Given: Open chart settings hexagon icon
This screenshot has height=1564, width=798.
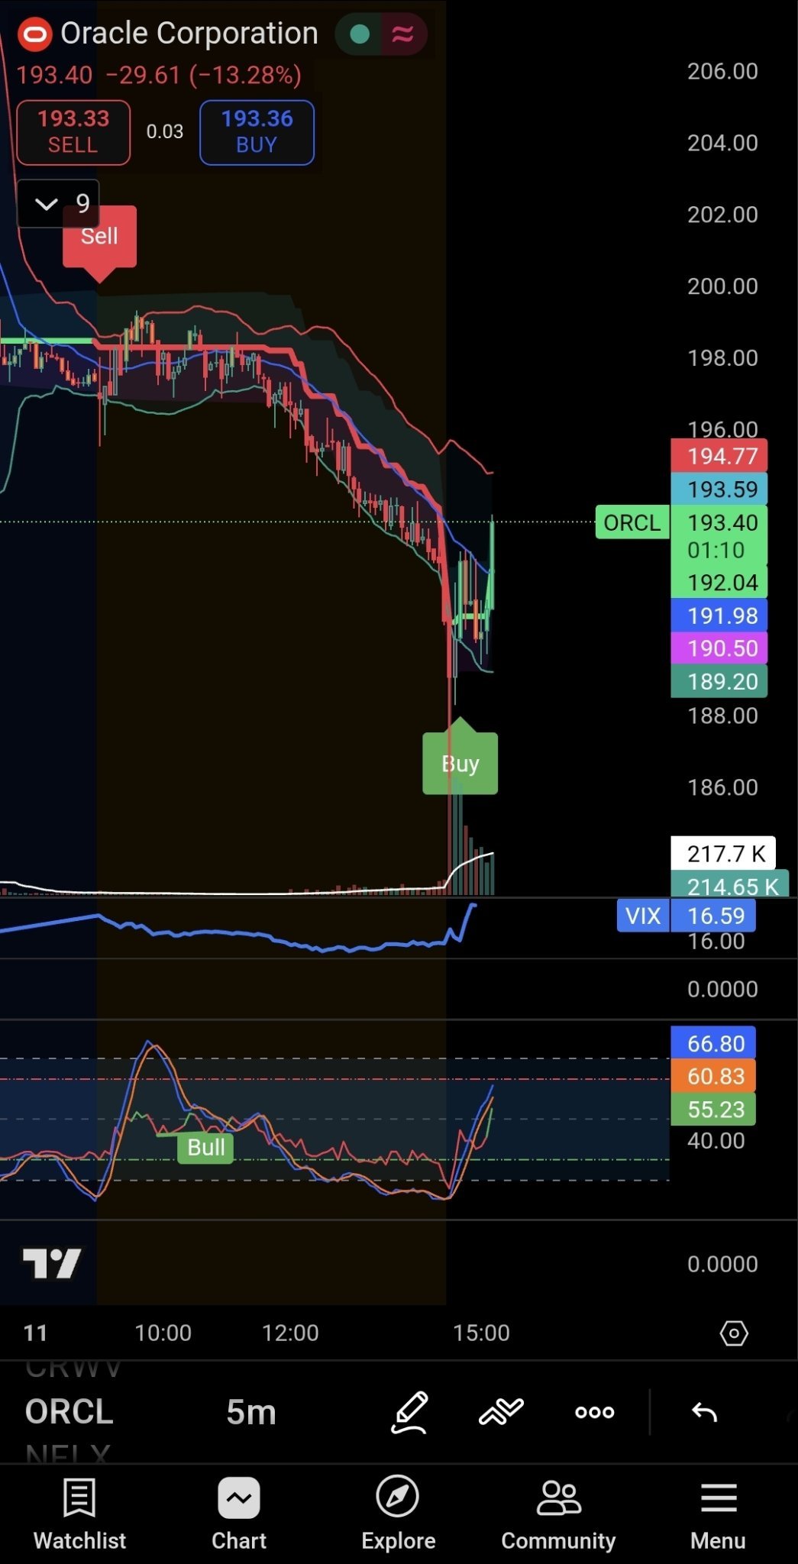Looking at the screenshot, I should tap(734, 1333).
